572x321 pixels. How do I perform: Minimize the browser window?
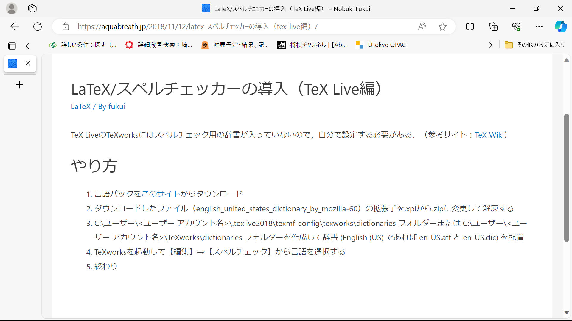[x=512, y=8]
